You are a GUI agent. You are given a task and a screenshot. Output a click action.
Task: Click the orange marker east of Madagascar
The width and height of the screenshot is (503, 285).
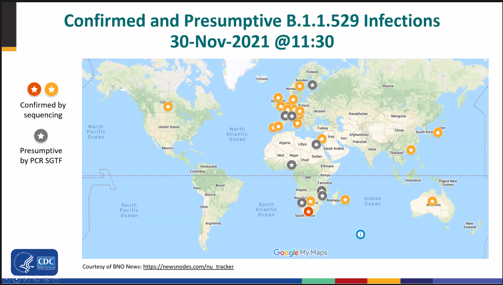coord(345,200)
